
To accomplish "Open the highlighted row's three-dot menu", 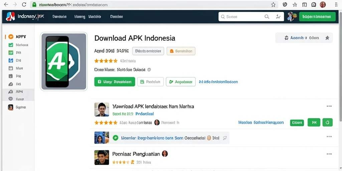I will pyautogui.click(x=329, y=137).
